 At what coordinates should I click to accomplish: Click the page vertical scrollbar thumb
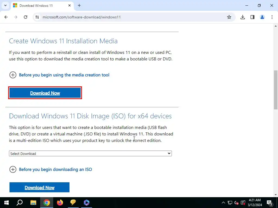(276, 90)
